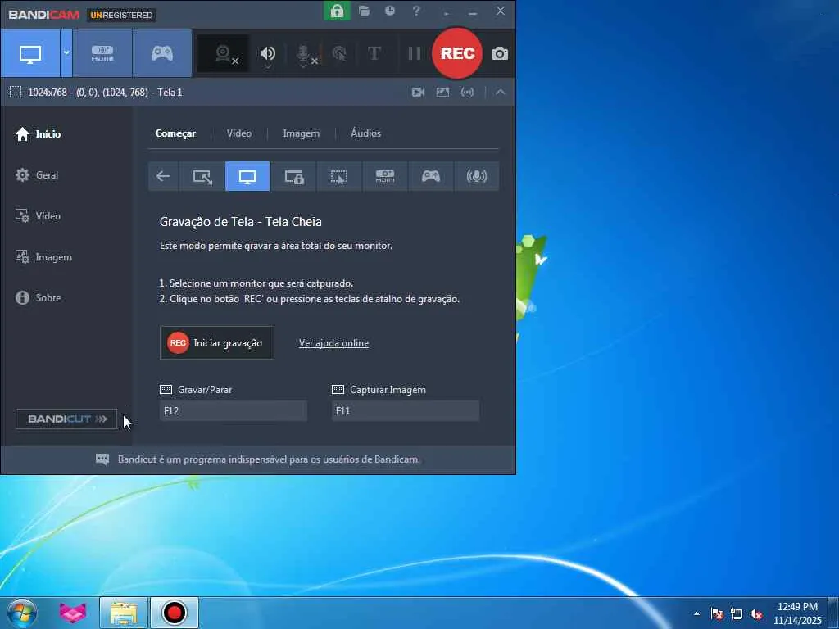Click the speech bubble icon in the footer

102,459
